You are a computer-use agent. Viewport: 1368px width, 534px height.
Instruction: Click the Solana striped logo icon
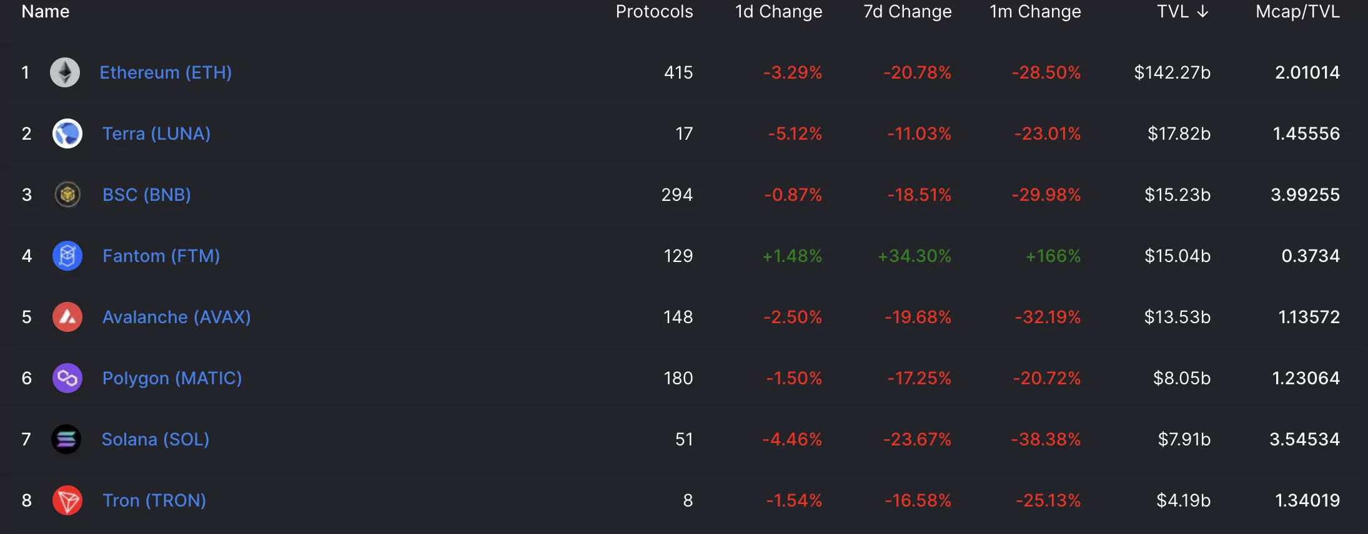(66, 439)
